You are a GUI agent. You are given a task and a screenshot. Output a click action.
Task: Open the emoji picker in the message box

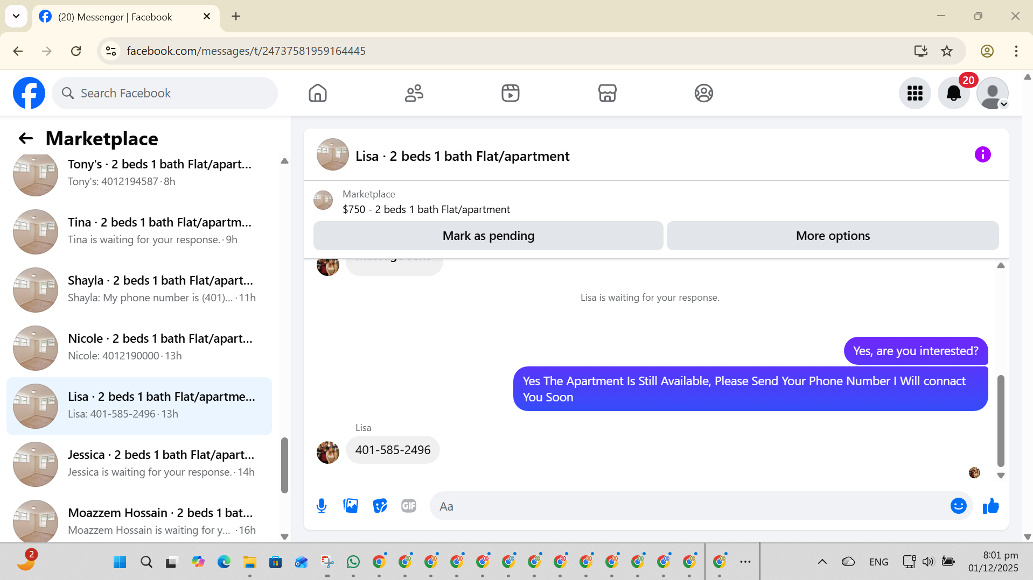(959, 506)
